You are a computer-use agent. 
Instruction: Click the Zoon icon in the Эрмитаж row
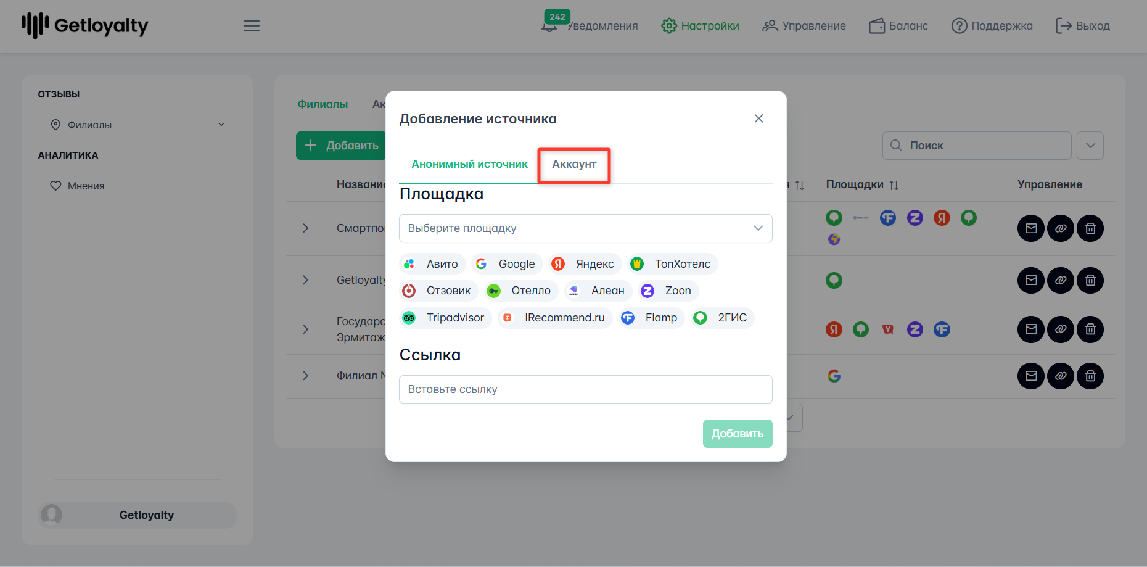(x=915, y=329)
